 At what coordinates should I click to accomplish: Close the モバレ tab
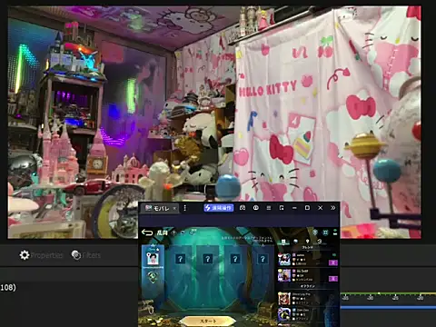[174, 208]
